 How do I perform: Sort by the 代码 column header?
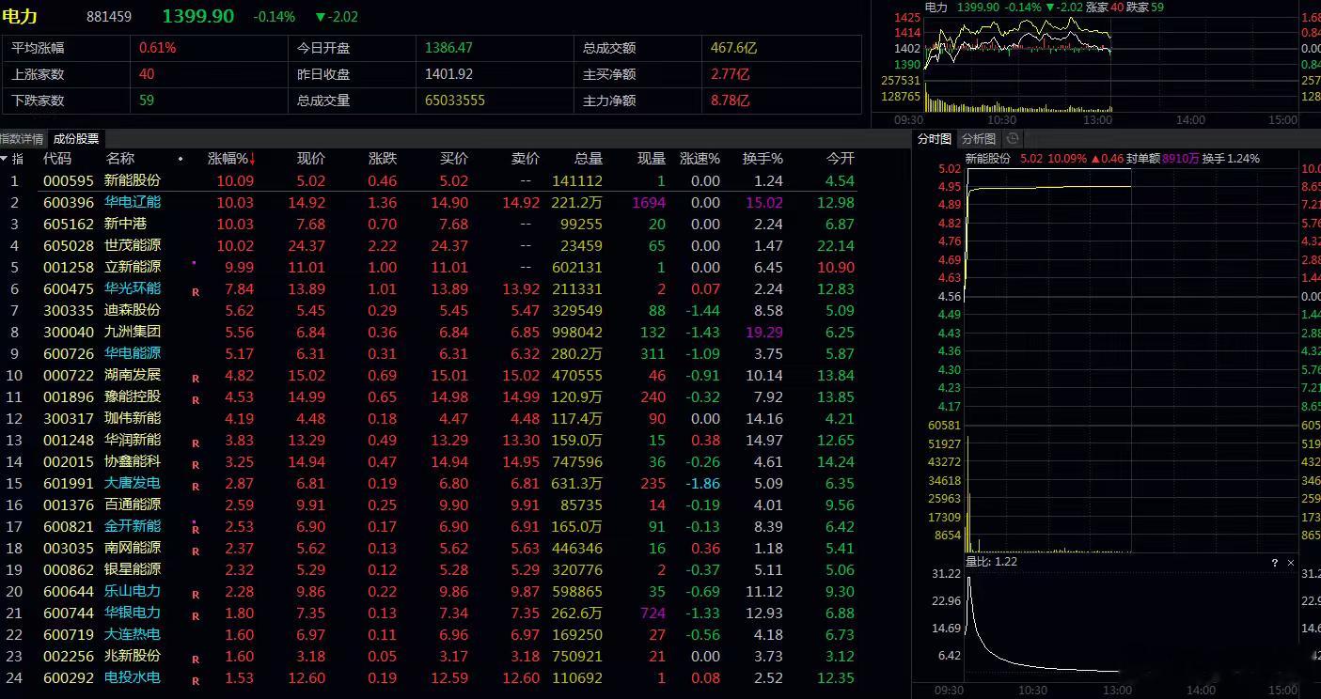click(57, 159)
